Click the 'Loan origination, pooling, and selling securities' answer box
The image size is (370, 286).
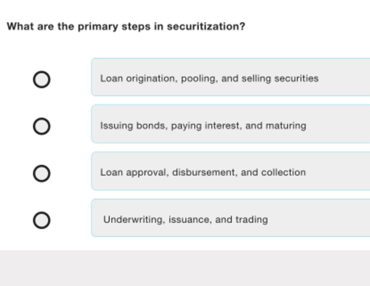(230, 77)
